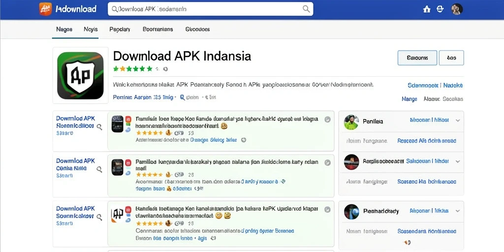
Task: Click the small orange icon below 'Soseadara Nonfiiantiad'
Action: 407,242
